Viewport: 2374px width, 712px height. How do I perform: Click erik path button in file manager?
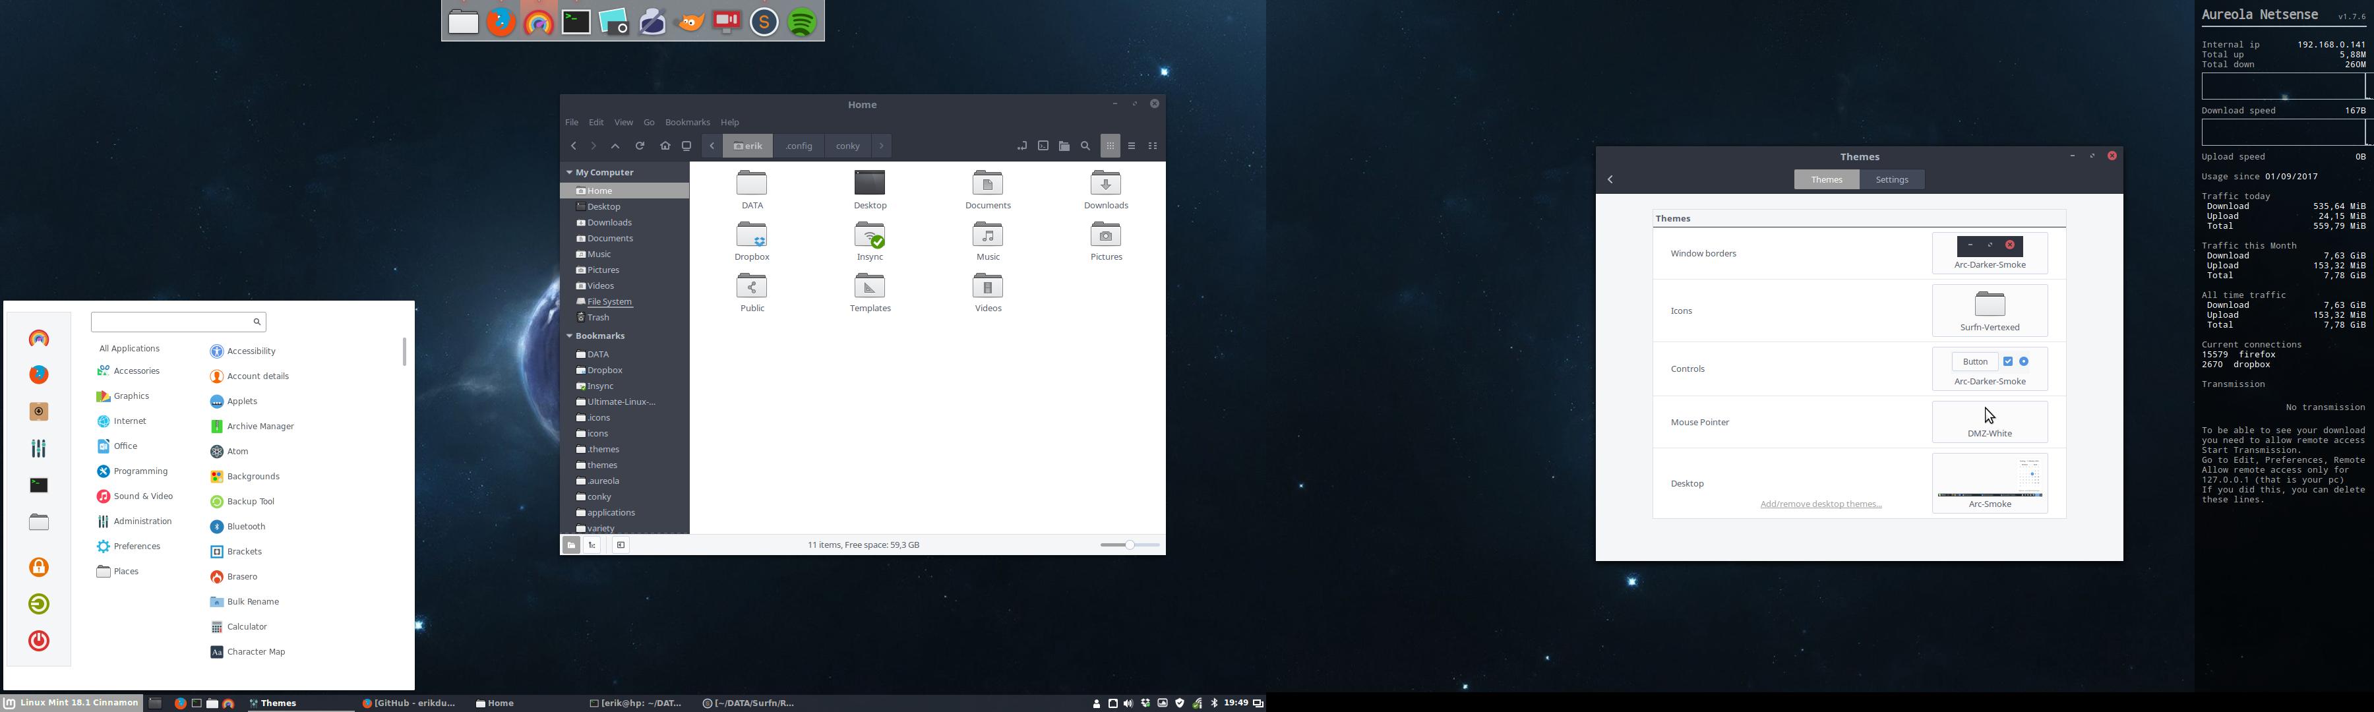(x=748, y=146)
